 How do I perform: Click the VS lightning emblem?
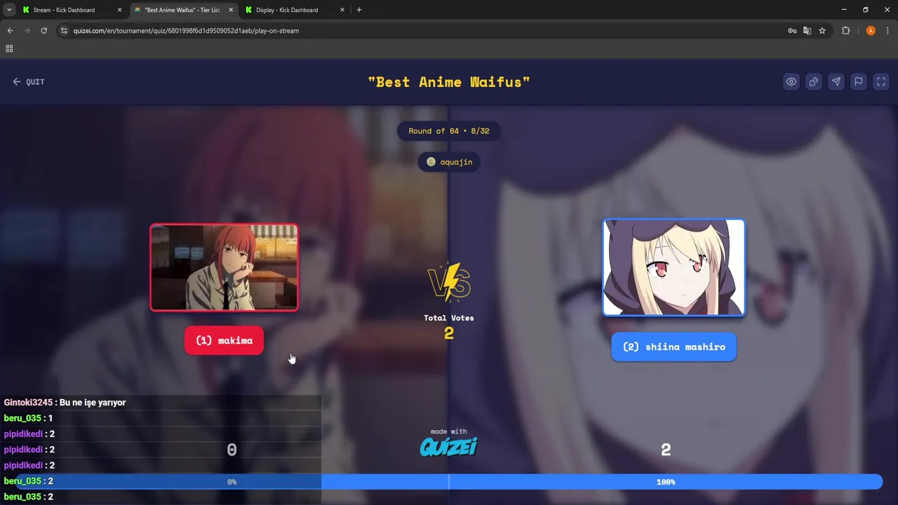(x=449, y=282)
